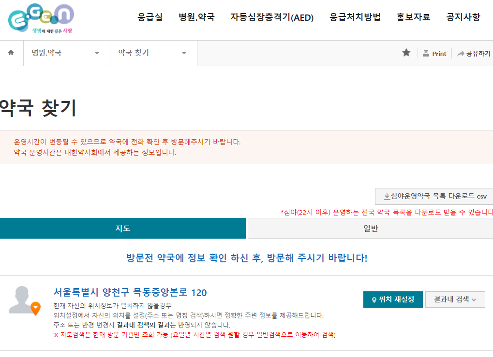Select the 지도 tab
The image size is (493, 357).
coord(123,228)
